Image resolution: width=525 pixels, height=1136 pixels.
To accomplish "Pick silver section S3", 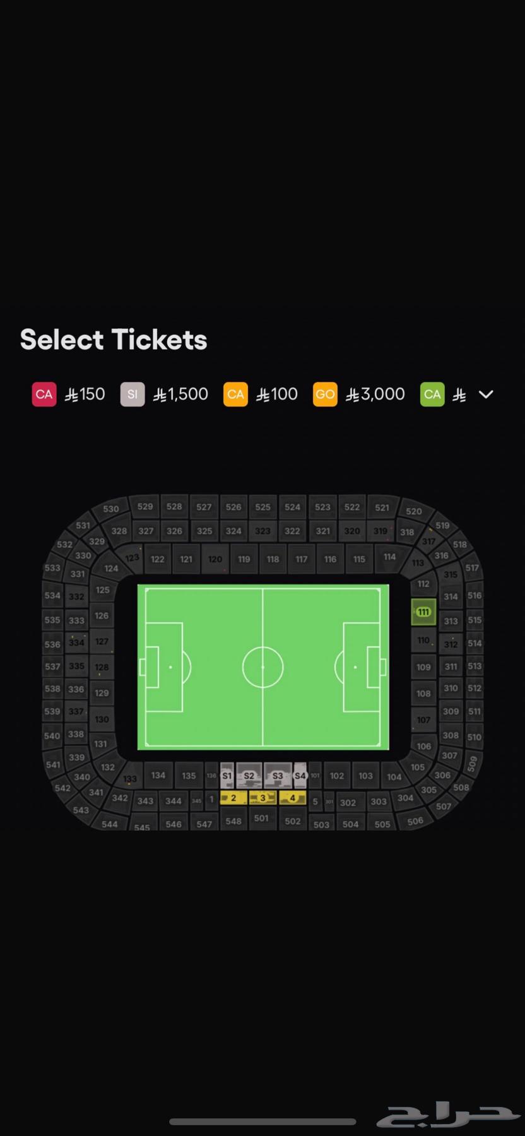I will click(x=278, y=776).
